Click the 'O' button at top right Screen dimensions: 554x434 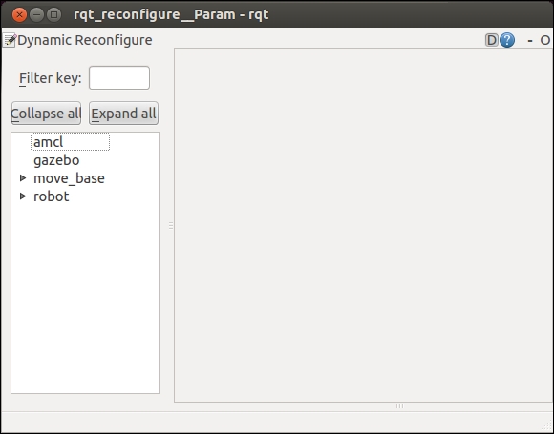click(x=544, y=41)
